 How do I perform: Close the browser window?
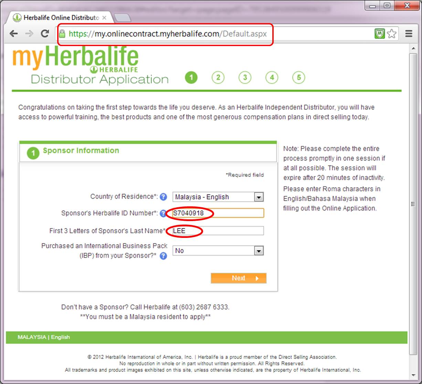(407, 6)
